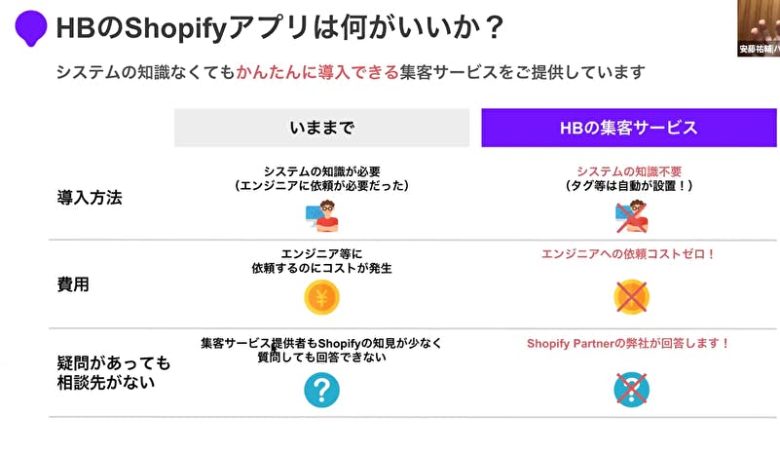The width and height of the screenshot is (780, 452).
Task: Click the 費用 row label
Action: [73, 284]
